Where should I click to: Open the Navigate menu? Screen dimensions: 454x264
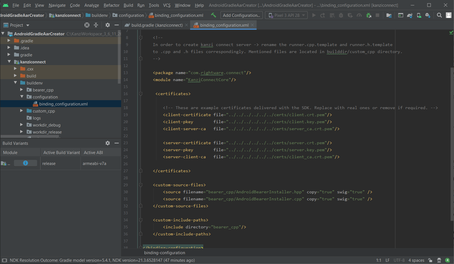(57, 5)
